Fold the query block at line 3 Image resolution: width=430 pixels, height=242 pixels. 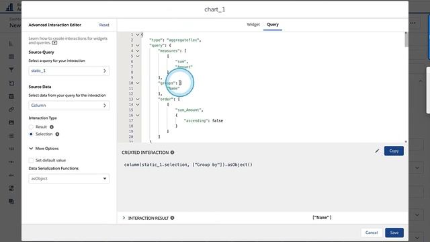pyautogui.click(x=138, y=46)
